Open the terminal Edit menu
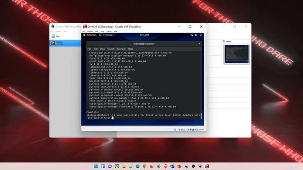This screenshot has height=170, width=303. click(96, 49)
